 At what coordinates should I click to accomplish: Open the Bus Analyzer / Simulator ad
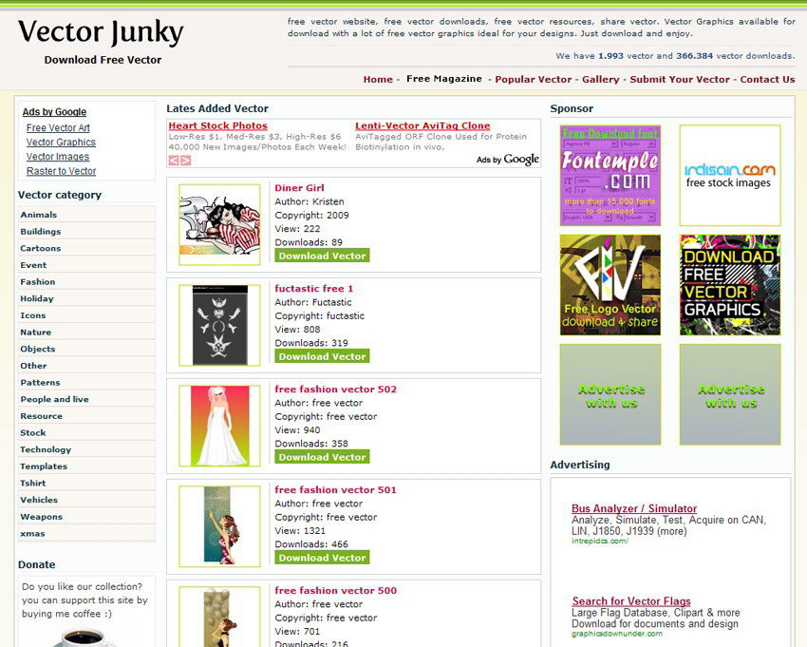coord(634,508)
